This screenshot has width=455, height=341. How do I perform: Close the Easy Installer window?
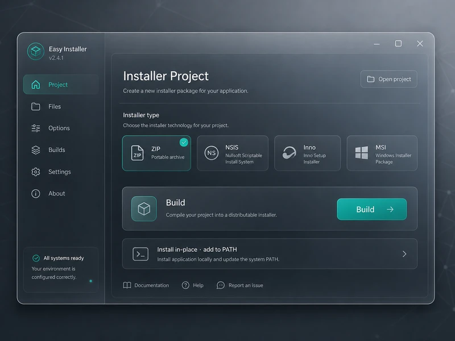tap(420, 44)
